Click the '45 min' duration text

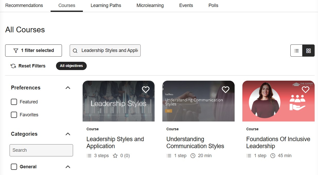tap(285, 156)
